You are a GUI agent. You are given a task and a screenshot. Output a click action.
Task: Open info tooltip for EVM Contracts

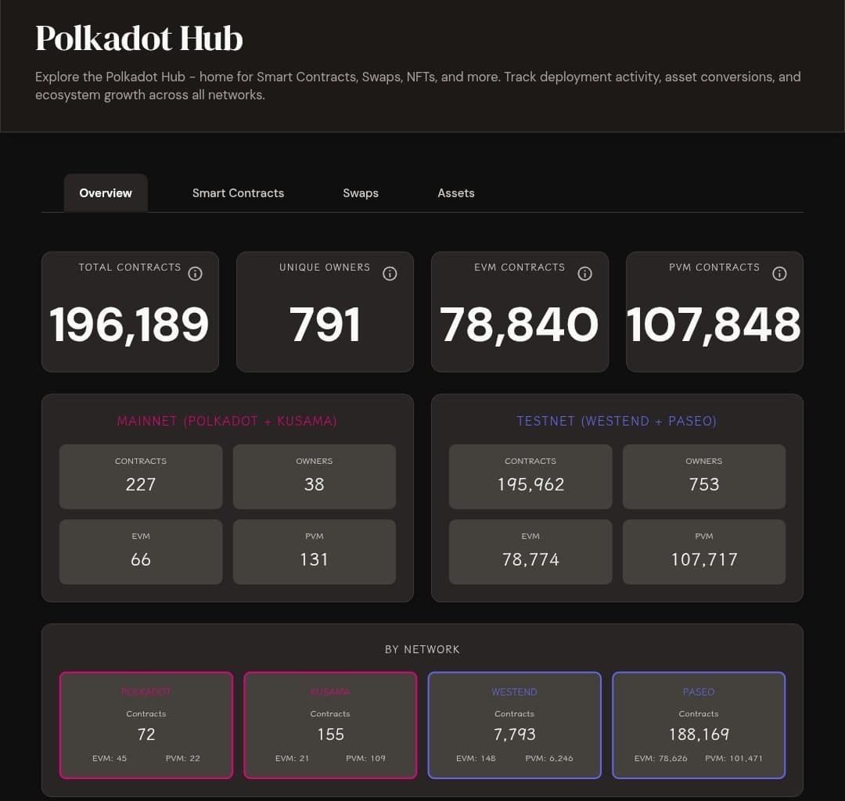(584, 274)
